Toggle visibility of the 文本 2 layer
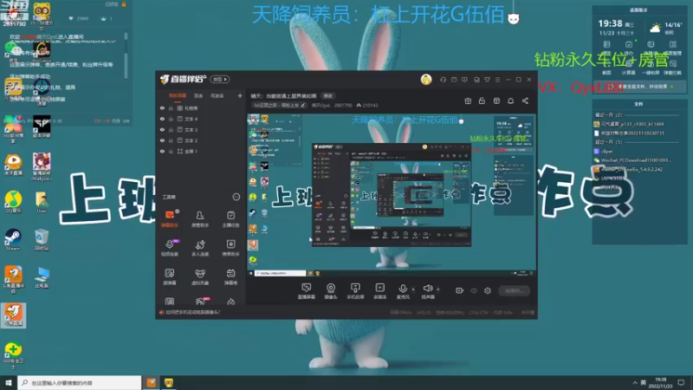The width and height of the screenshot is (693, 390). click(x=162, y=140)
